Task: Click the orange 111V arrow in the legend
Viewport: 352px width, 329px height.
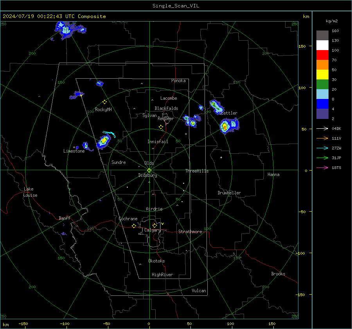Action: tap(322, 138)
